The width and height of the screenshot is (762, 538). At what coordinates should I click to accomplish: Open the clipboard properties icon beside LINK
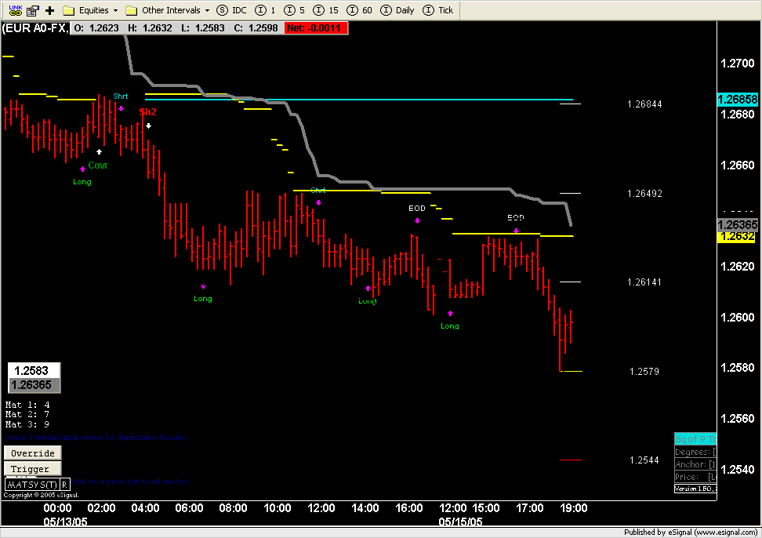pos(33,10)
